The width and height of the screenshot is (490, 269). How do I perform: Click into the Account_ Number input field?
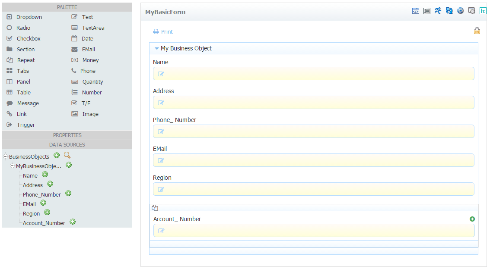(314, 231)
